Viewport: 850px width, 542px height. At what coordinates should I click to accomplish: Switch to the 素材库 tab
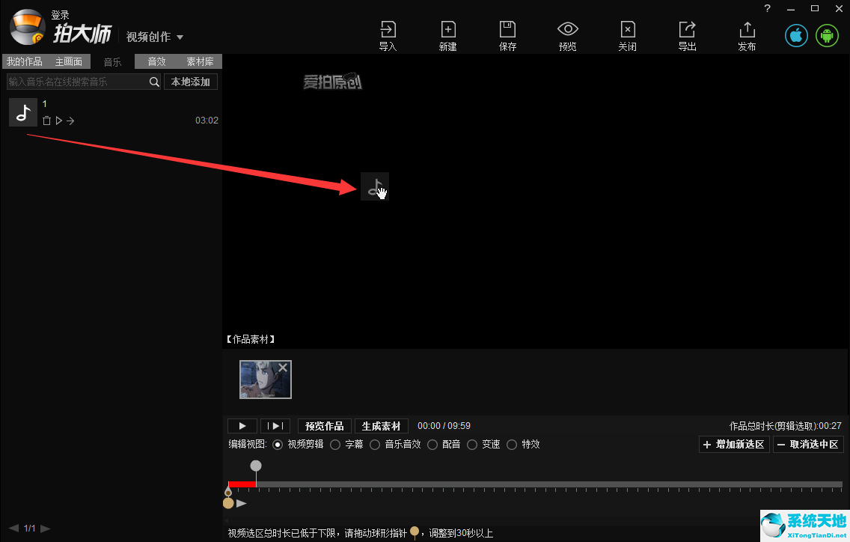pyautogui.click(x=199, y=61)
